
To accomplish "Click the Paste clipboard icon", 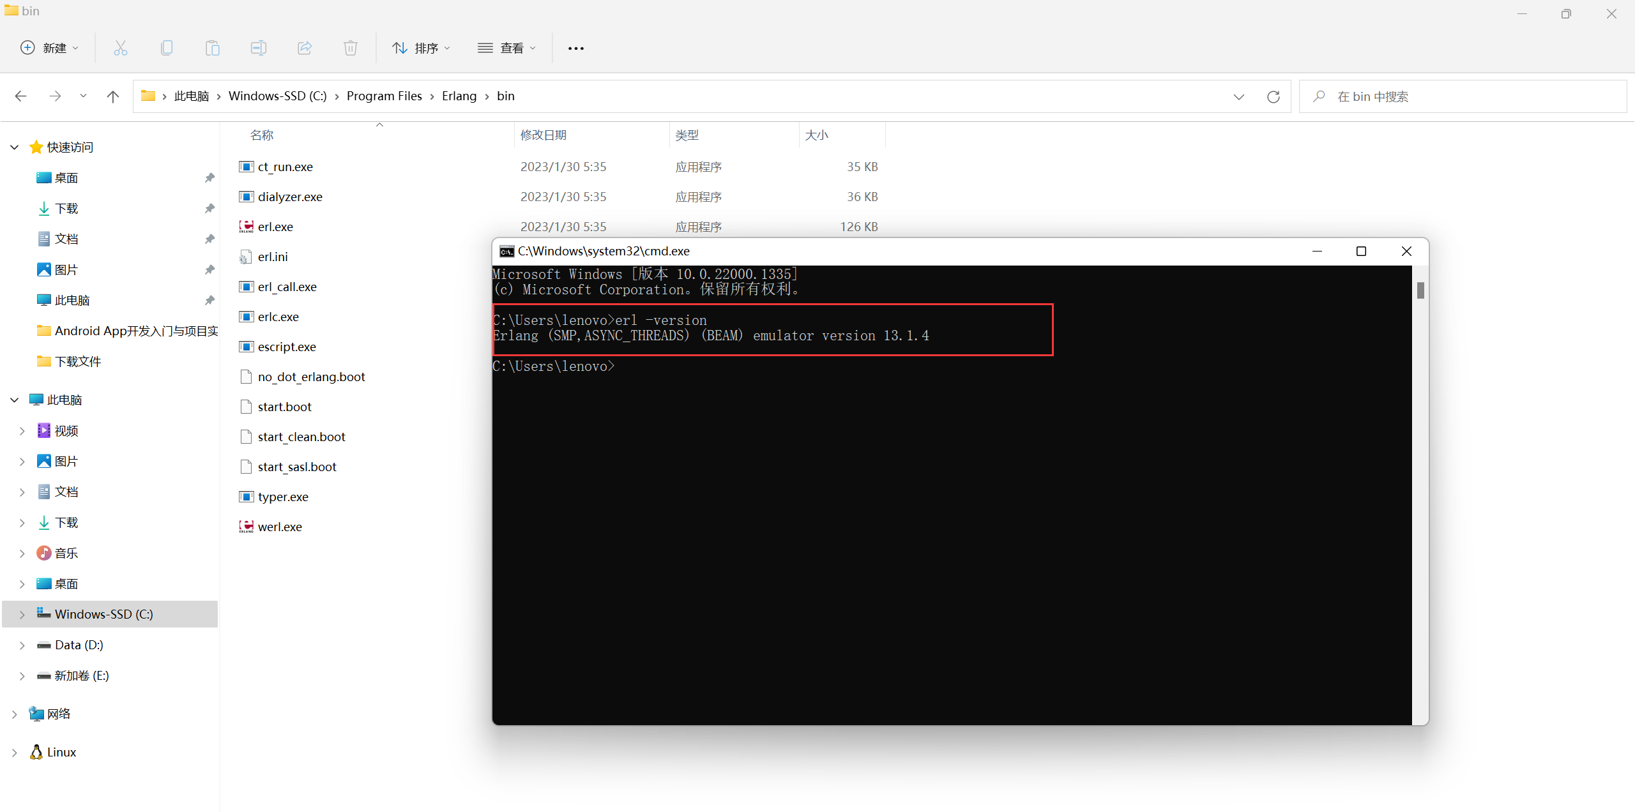I will 213,48.
